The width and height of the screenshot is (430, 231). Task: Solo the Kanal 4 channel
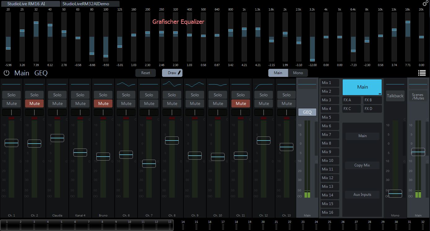(80, 95)
